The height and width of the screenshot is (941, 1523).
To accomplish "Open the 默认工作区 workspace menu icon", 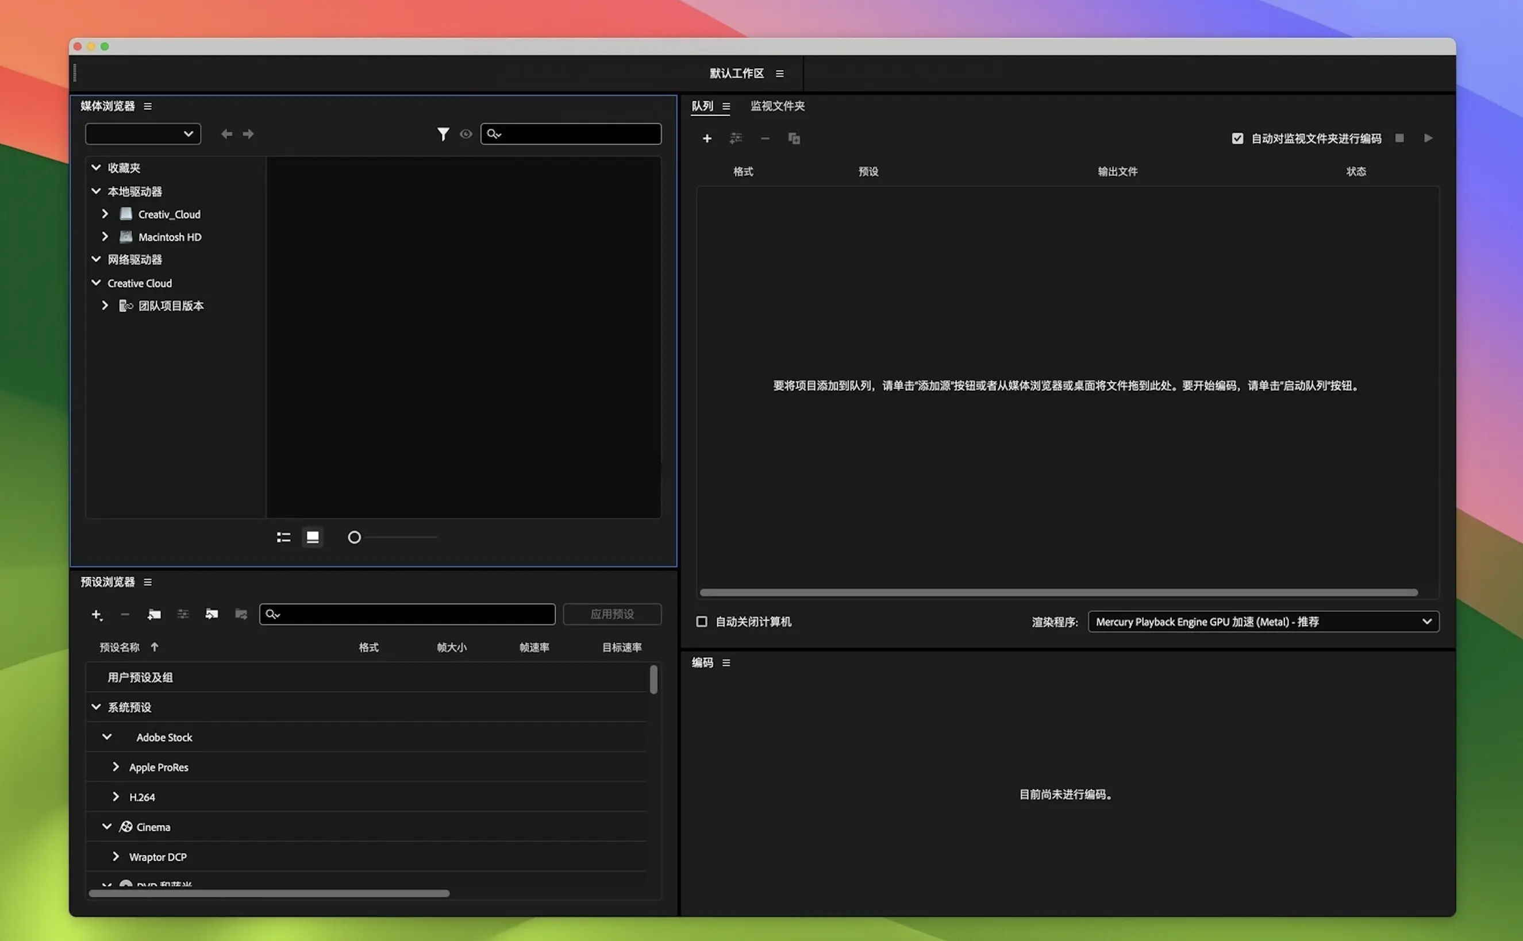I will click(779, 74).
